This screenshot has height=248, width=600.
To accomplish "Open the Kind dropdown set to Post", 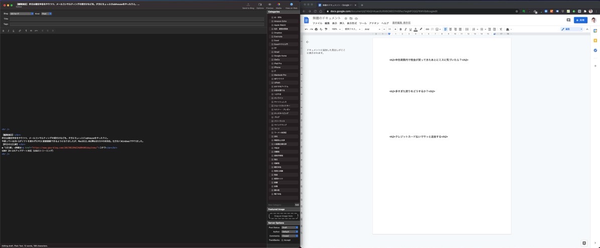I will [x=46, y=14].
